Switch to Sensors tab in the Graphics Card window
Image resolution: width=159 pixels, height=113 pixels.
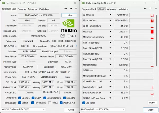[22, 9]
